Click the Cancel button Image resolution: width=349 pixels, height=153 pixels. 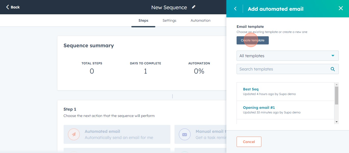coord(249,142)
